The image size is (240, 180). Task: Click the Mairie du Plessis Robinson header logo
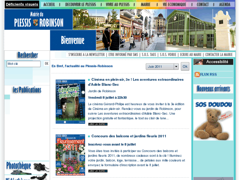coord(39,19)
